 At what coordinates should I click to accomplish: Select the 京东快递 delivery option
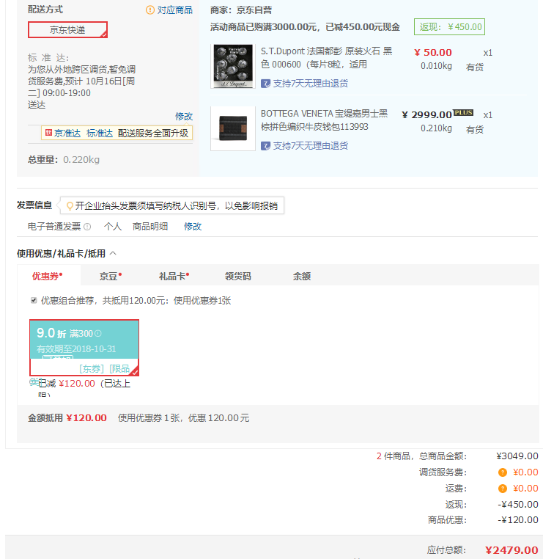67,29
